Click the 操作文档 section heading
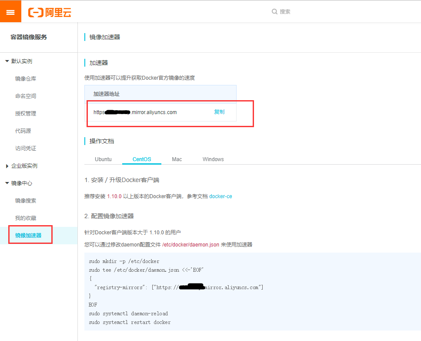Viewport: 421px width, 341px height. point(101,141)
